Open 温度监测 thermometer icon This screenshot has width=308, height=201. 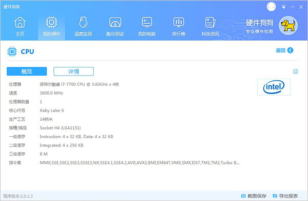pos(83,22)
